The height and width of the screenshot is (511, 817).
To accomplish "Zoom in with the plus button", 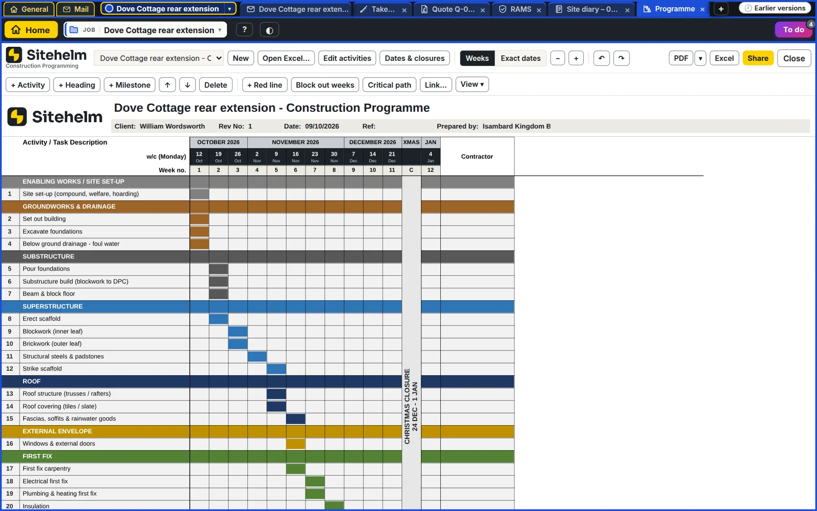I will (576, 58).
